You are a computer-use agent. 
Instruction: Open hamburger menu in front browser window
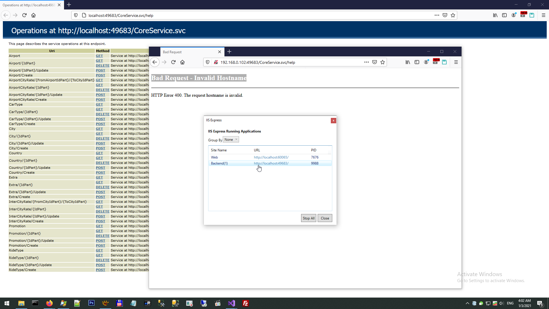point(456,62)
